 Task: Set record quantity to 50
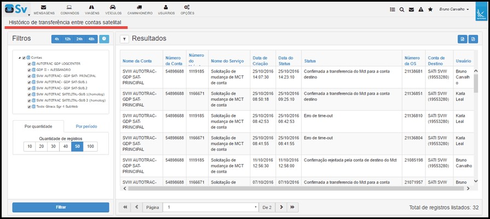tap(77, 146)
